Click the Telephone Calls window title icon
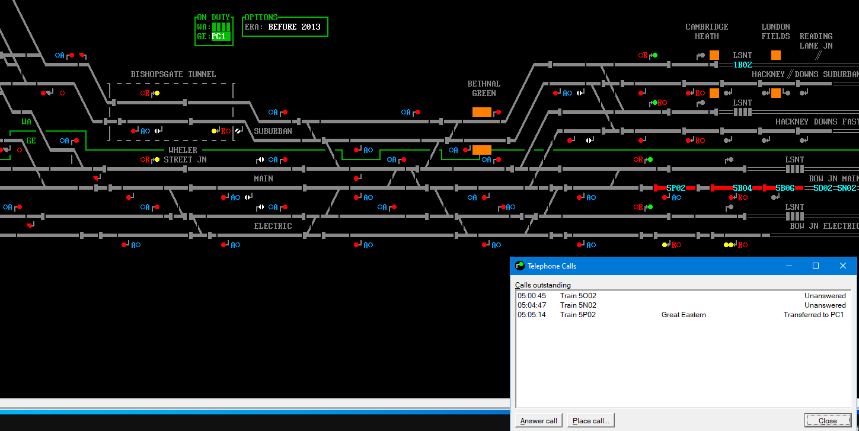Screen dimensions: 859x431 click(520, 266)
